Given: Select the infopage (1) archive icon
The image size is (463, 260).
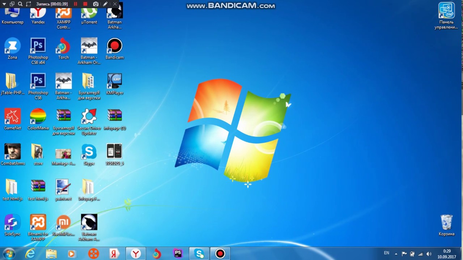Looking at the screenshot, I should click(x=114, y=120).
